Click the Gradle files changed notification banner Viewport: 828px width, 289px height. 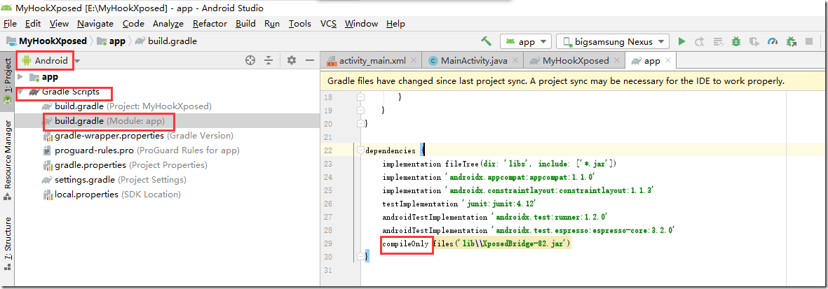click(x=574, y=81)
